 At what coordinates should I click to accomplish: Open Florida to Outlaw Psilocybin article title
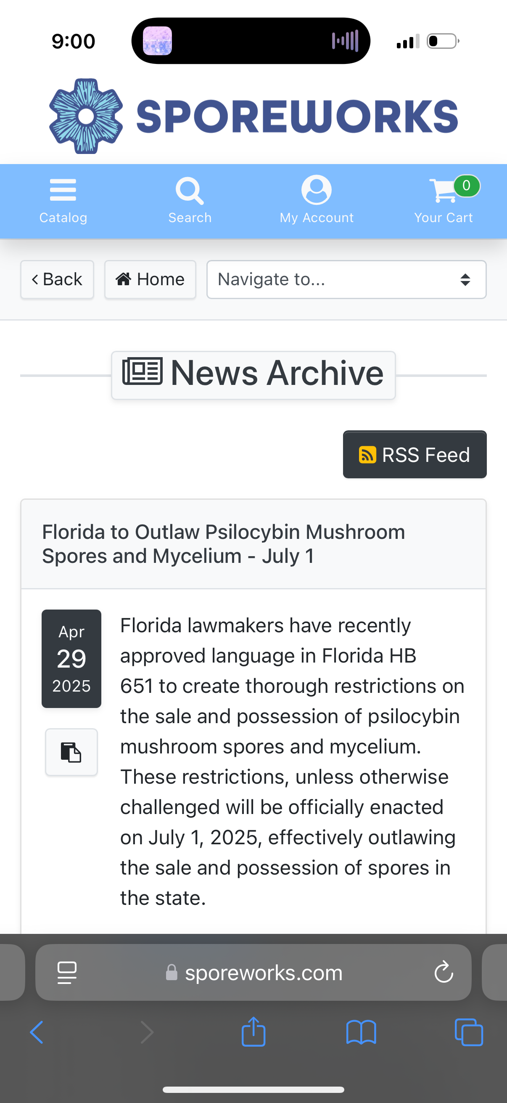pyautogui.click(x=223, y=544)
